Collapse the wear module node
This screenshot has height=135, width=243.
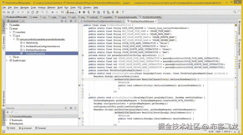click(7, 29)
